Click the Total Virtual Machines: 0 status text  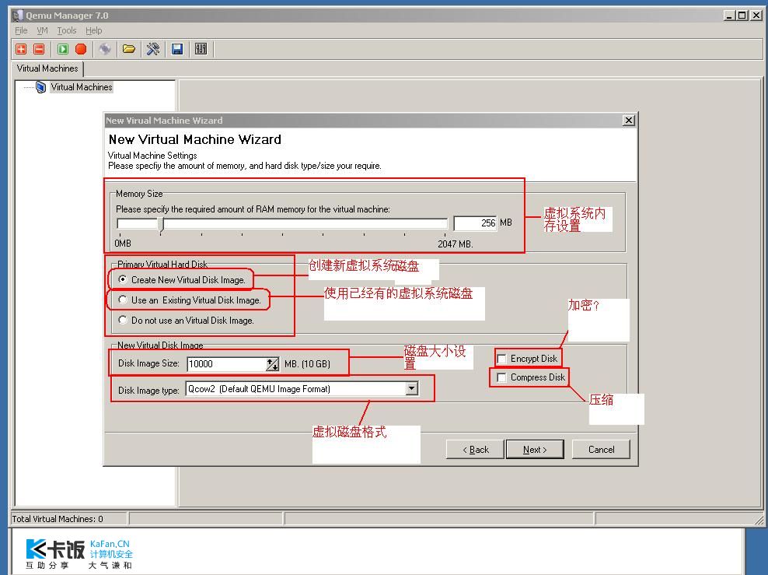(x=58, y=519)
